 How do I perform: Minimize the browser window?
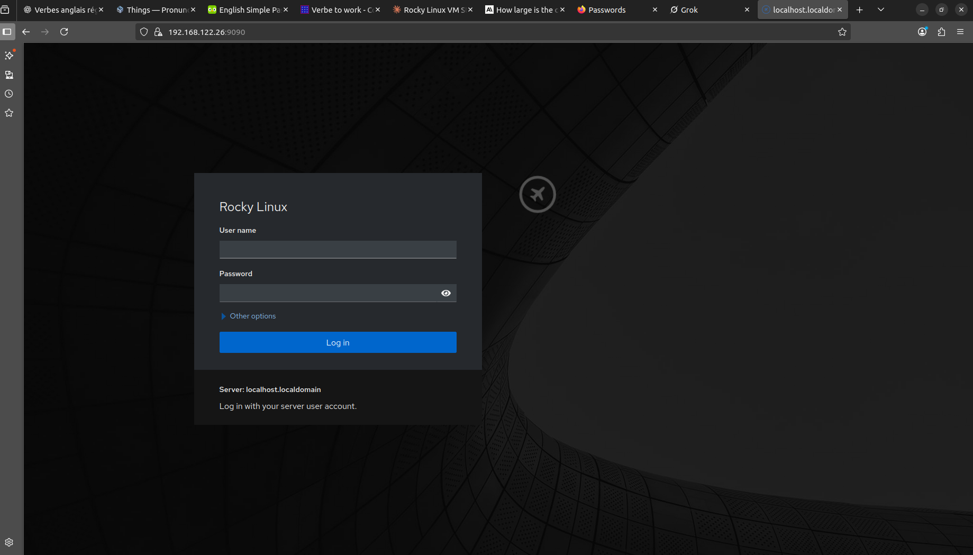click(x=922, y=10)
